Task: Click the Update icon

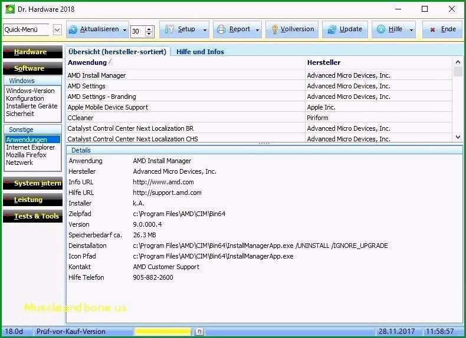Action: tap(332, 29)
